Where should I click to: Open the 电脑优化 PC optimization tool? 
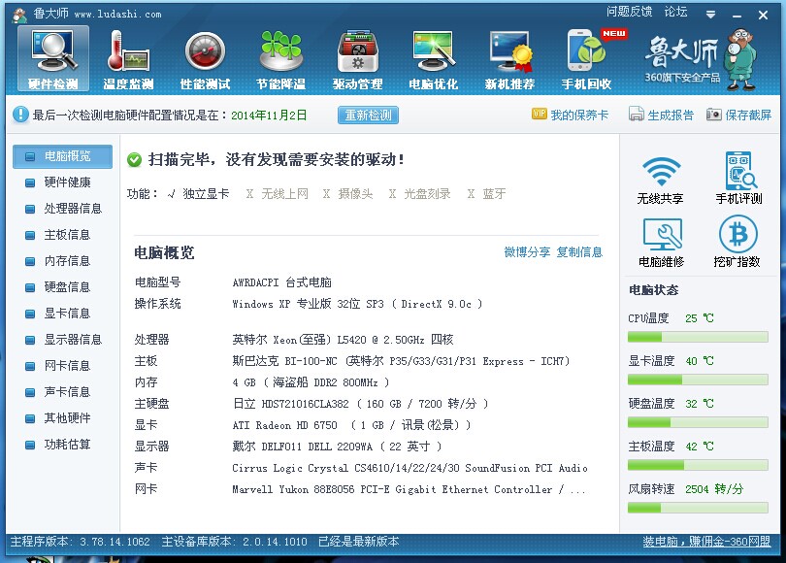434,58
